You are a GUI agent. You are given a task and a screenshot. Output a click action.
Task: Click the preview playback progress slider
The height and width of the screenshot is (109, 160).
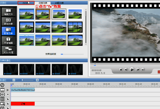tap(95, 64)
